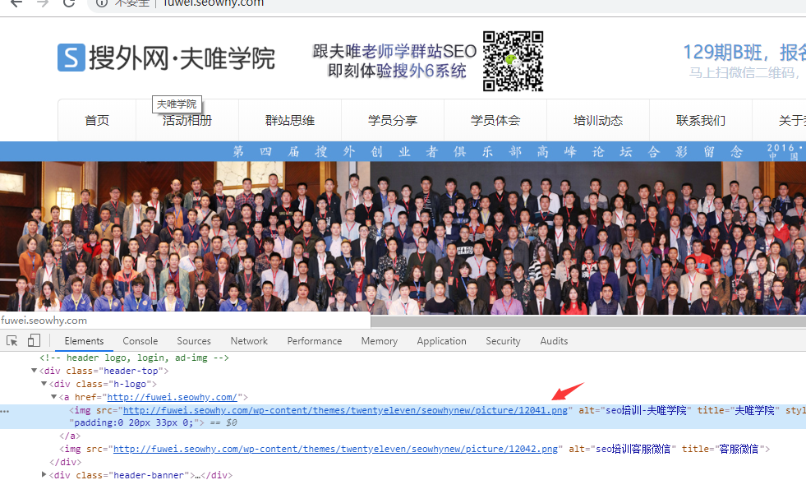Click the site info icon in address bar
This screenshot has height=480, width=806.
point(102,3)
